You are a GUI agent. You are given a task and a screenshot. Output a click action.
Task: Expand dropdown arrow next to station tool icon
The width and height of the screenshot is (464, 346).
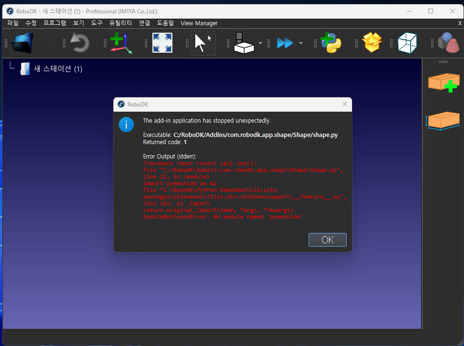tap(260, 43)
